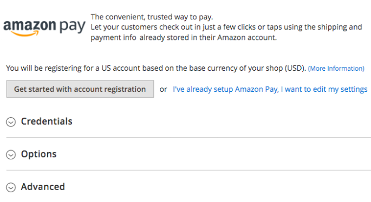Click the circular chevron icon beside Advanced
Image resolution: width=371 pixels, height=202 pixels.
point(11,187)
